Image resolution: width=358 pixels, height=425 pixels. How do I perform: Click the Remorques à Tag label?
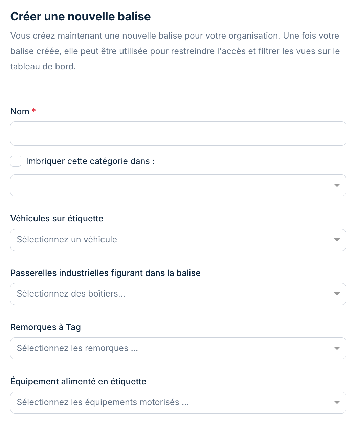45,327
